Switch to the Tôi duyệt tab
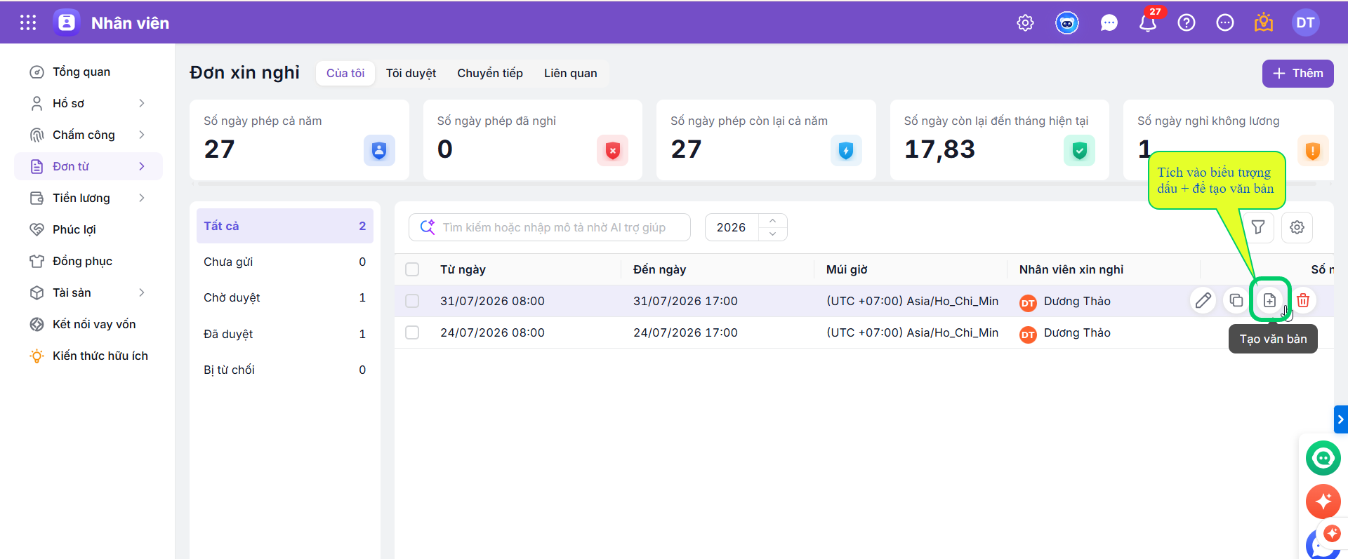 (x=411, y=73)
